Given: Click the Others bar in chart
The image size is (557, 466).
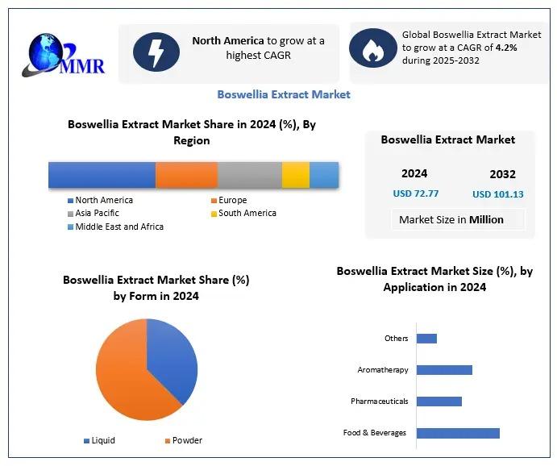Looking at the screenshot, I should [426, 339].
